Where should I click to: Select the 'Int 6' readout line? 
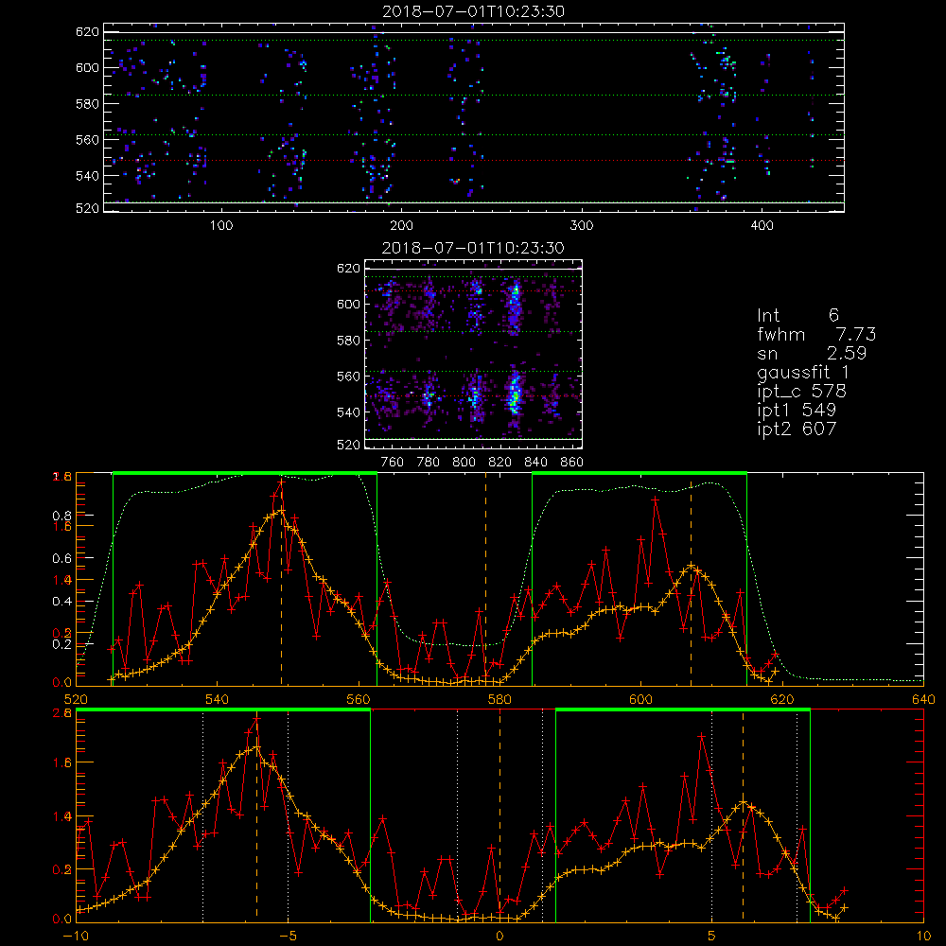[797, 315]
